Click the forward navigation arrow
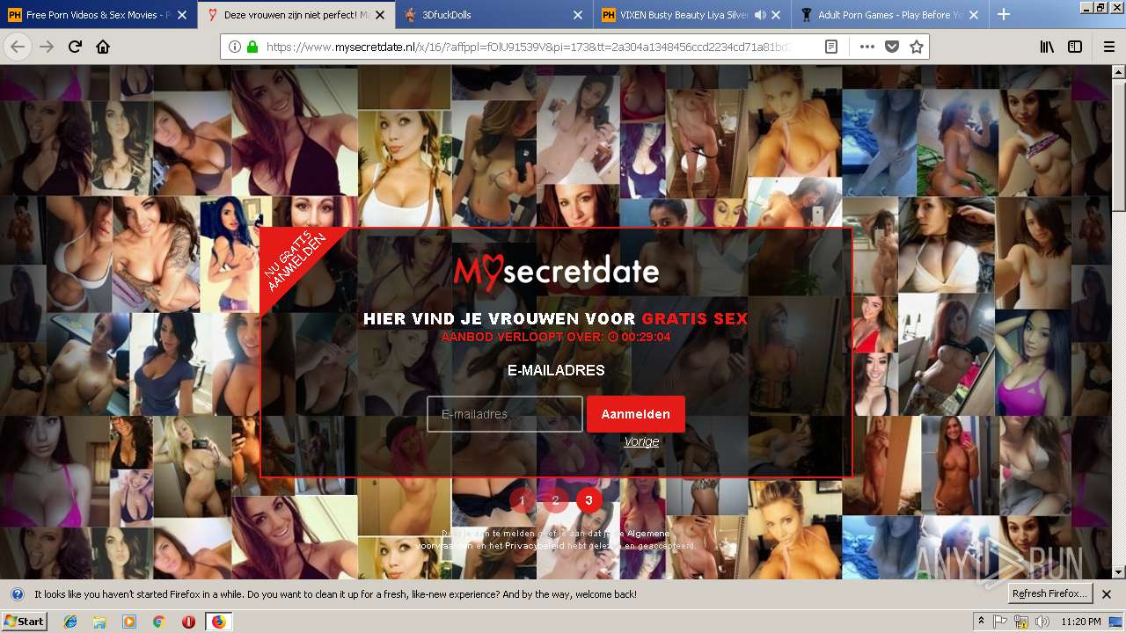Viewport: 1126px width, 633px height. (47, 47)
